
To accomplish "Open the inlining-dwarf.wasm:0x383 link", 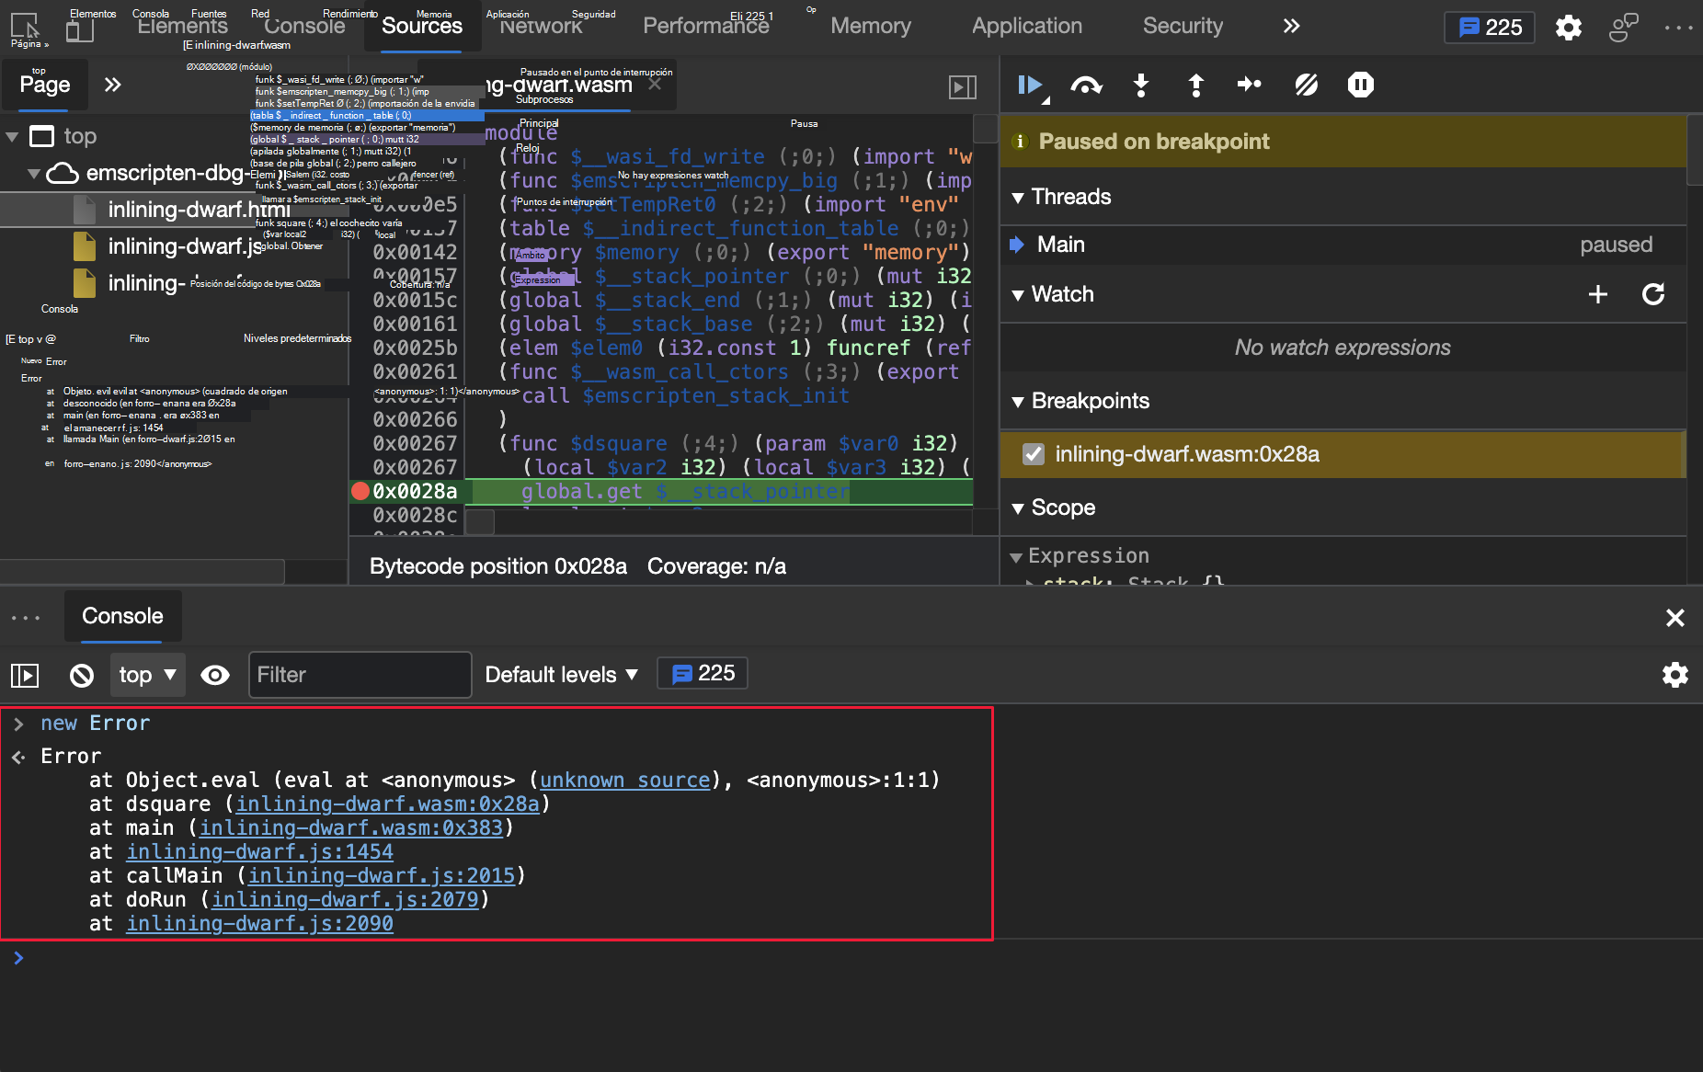I will (351, 827).
